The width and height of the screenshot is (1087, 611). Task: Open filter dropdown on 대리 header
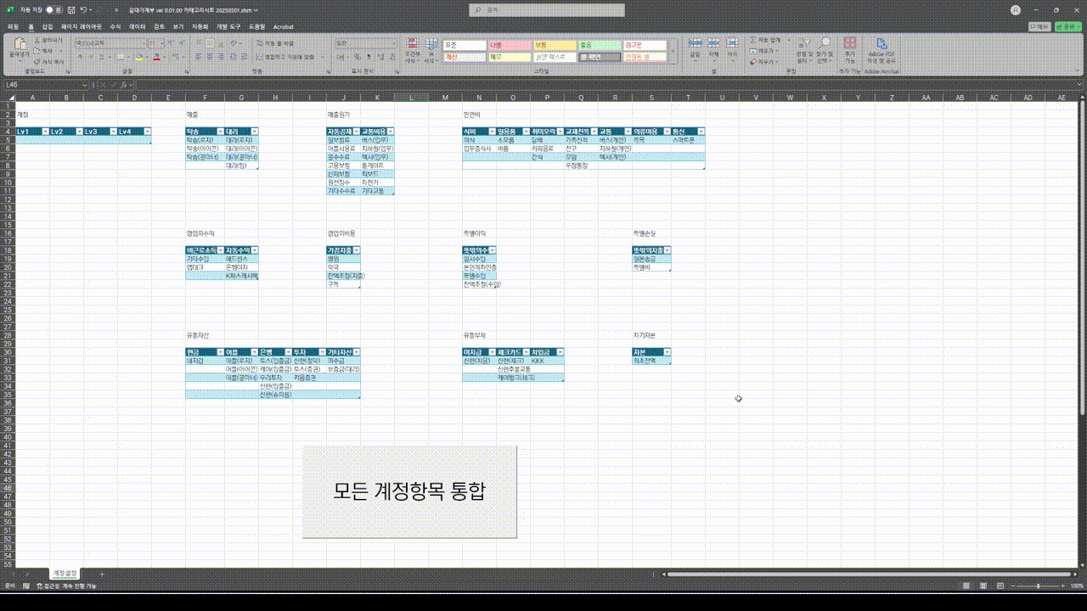click(x=254, y=132)
